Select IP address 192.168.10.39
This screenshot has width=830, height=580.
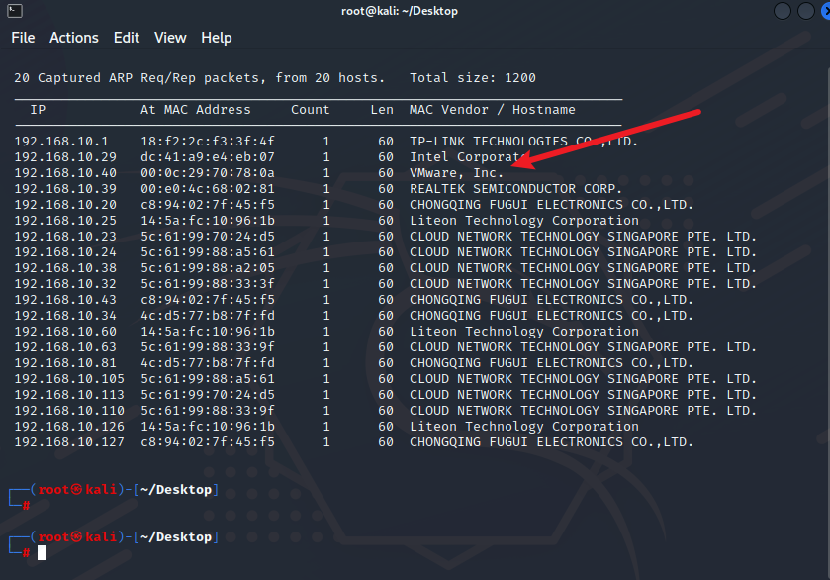(65, 189)
